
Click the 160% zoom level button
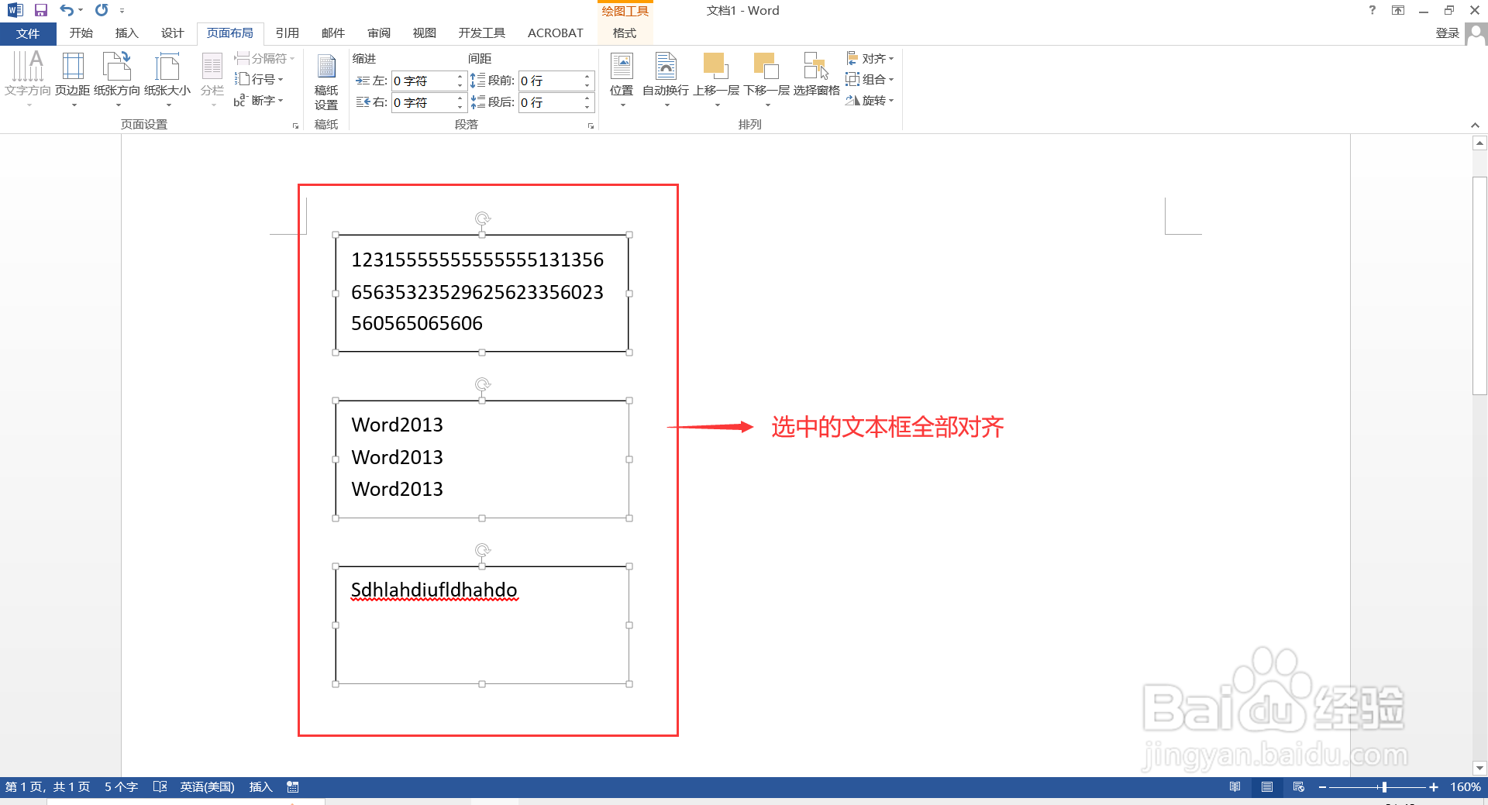pyautogui.click(x=1466, y=786)
